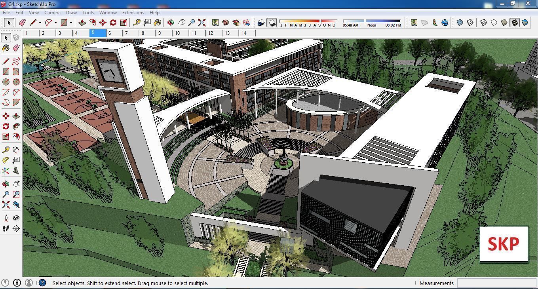Click the geo-location status icon
538x289 pixels.
tap(5, 283)
